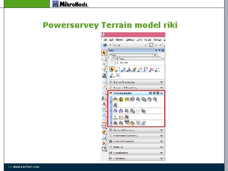
Task: Select the Element Selection arrow in left toolbar
Action: [104, 53]
